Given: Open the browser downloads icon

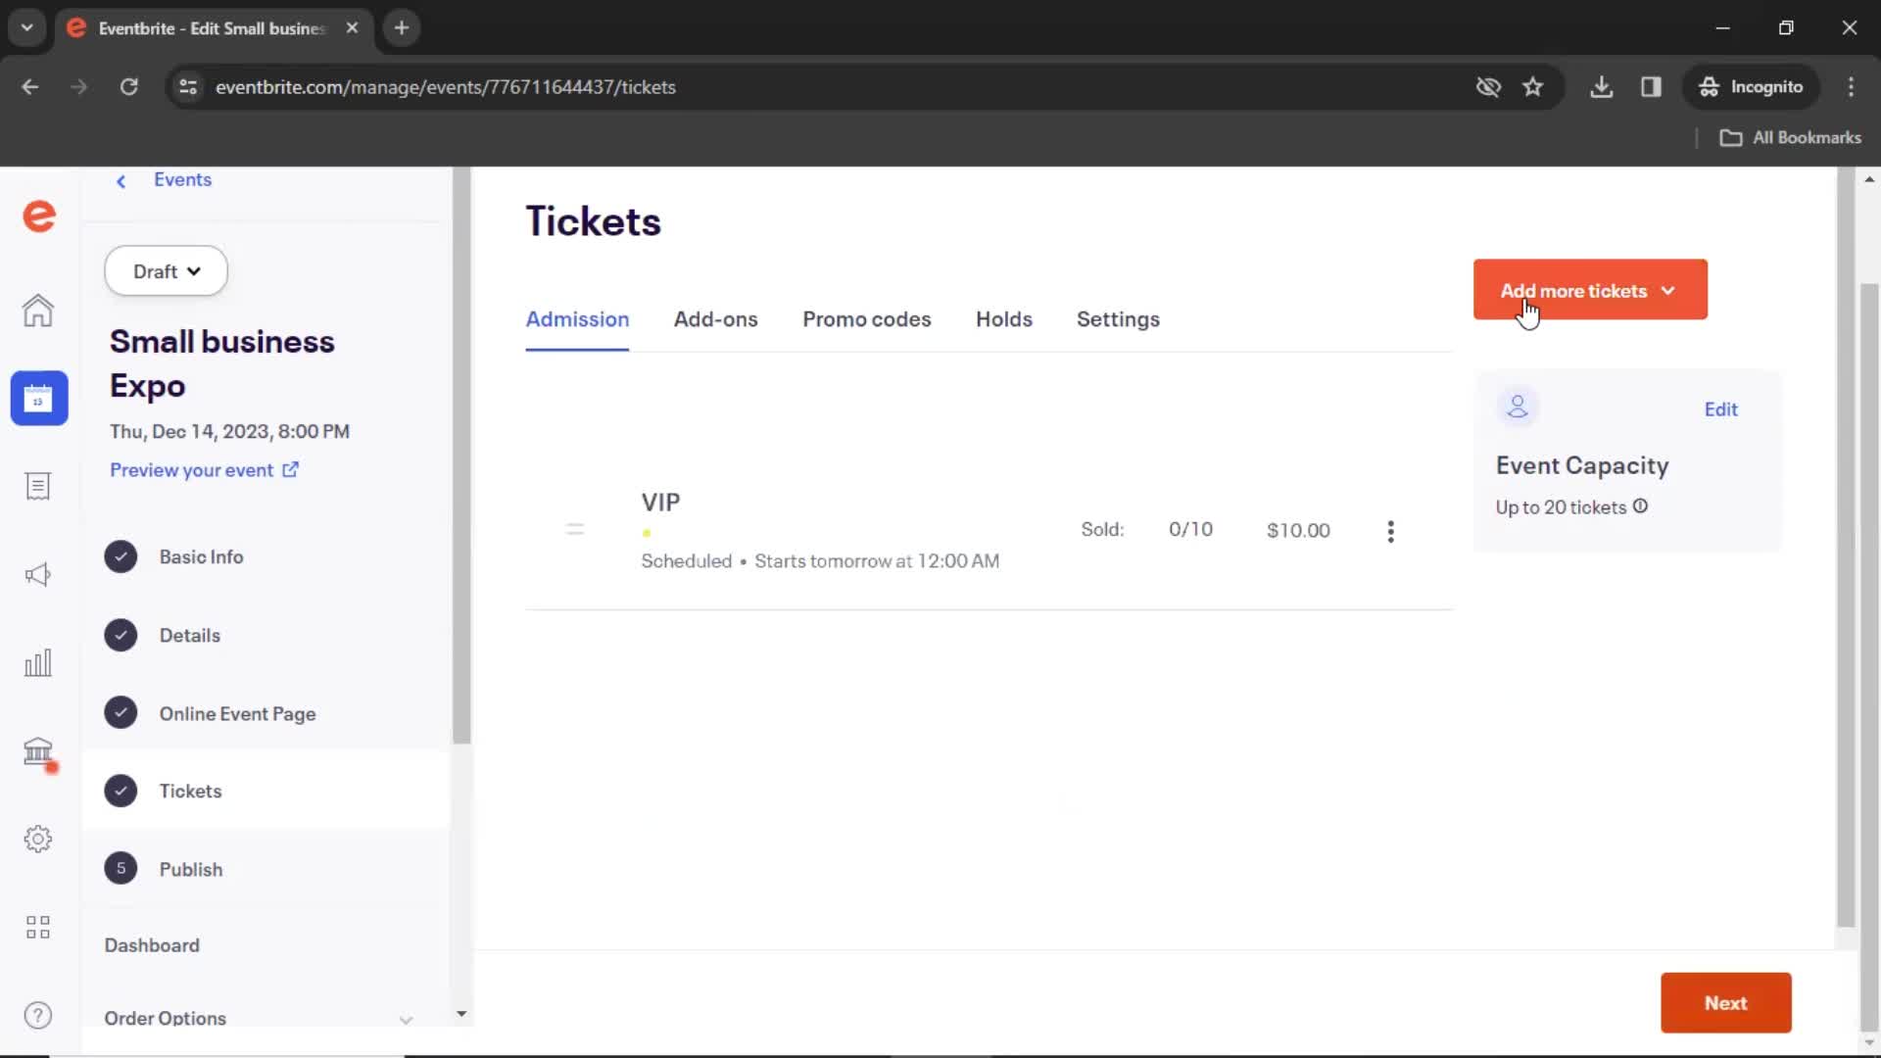Looking at the screenshot, I should 1602,87.
